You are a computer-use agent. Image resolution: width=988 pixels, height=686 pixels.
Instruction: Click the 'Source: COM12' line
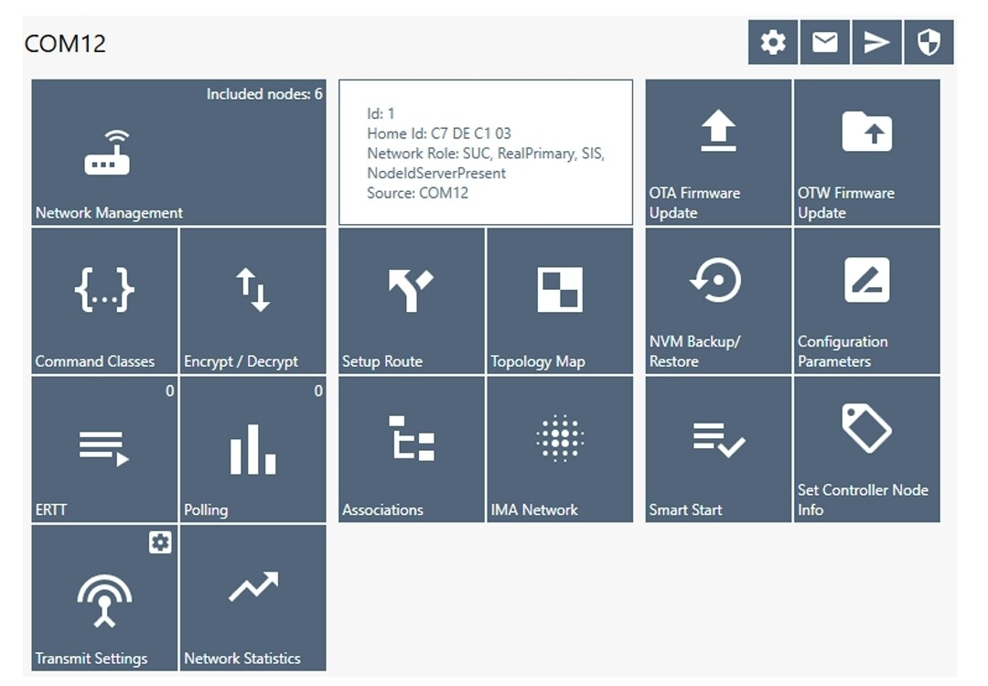pos(418,193)
